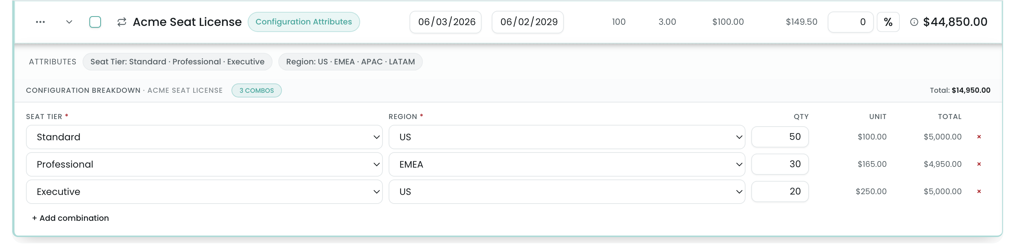
Task: Click the recurring arrows icon beside Acme Seat License
Action: (122, 22)
